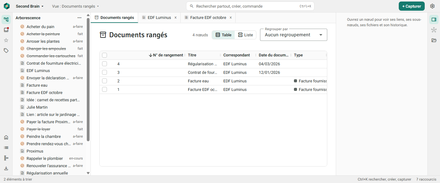Click the Second Brain app logo

[7, 6]
